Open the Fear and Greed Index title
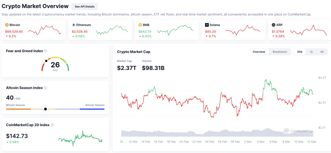 point(25,51)
